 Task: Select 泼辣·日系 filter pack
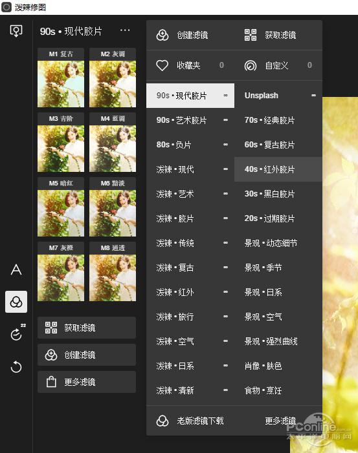click(190, 366)
